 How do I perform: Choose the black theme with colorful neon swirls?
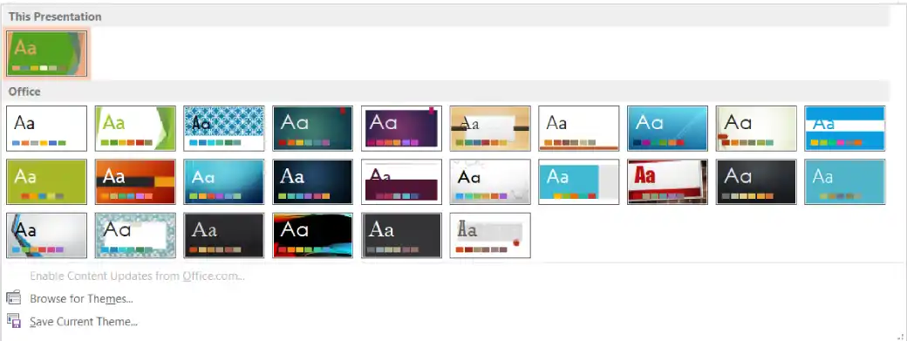tap(312, 235)
